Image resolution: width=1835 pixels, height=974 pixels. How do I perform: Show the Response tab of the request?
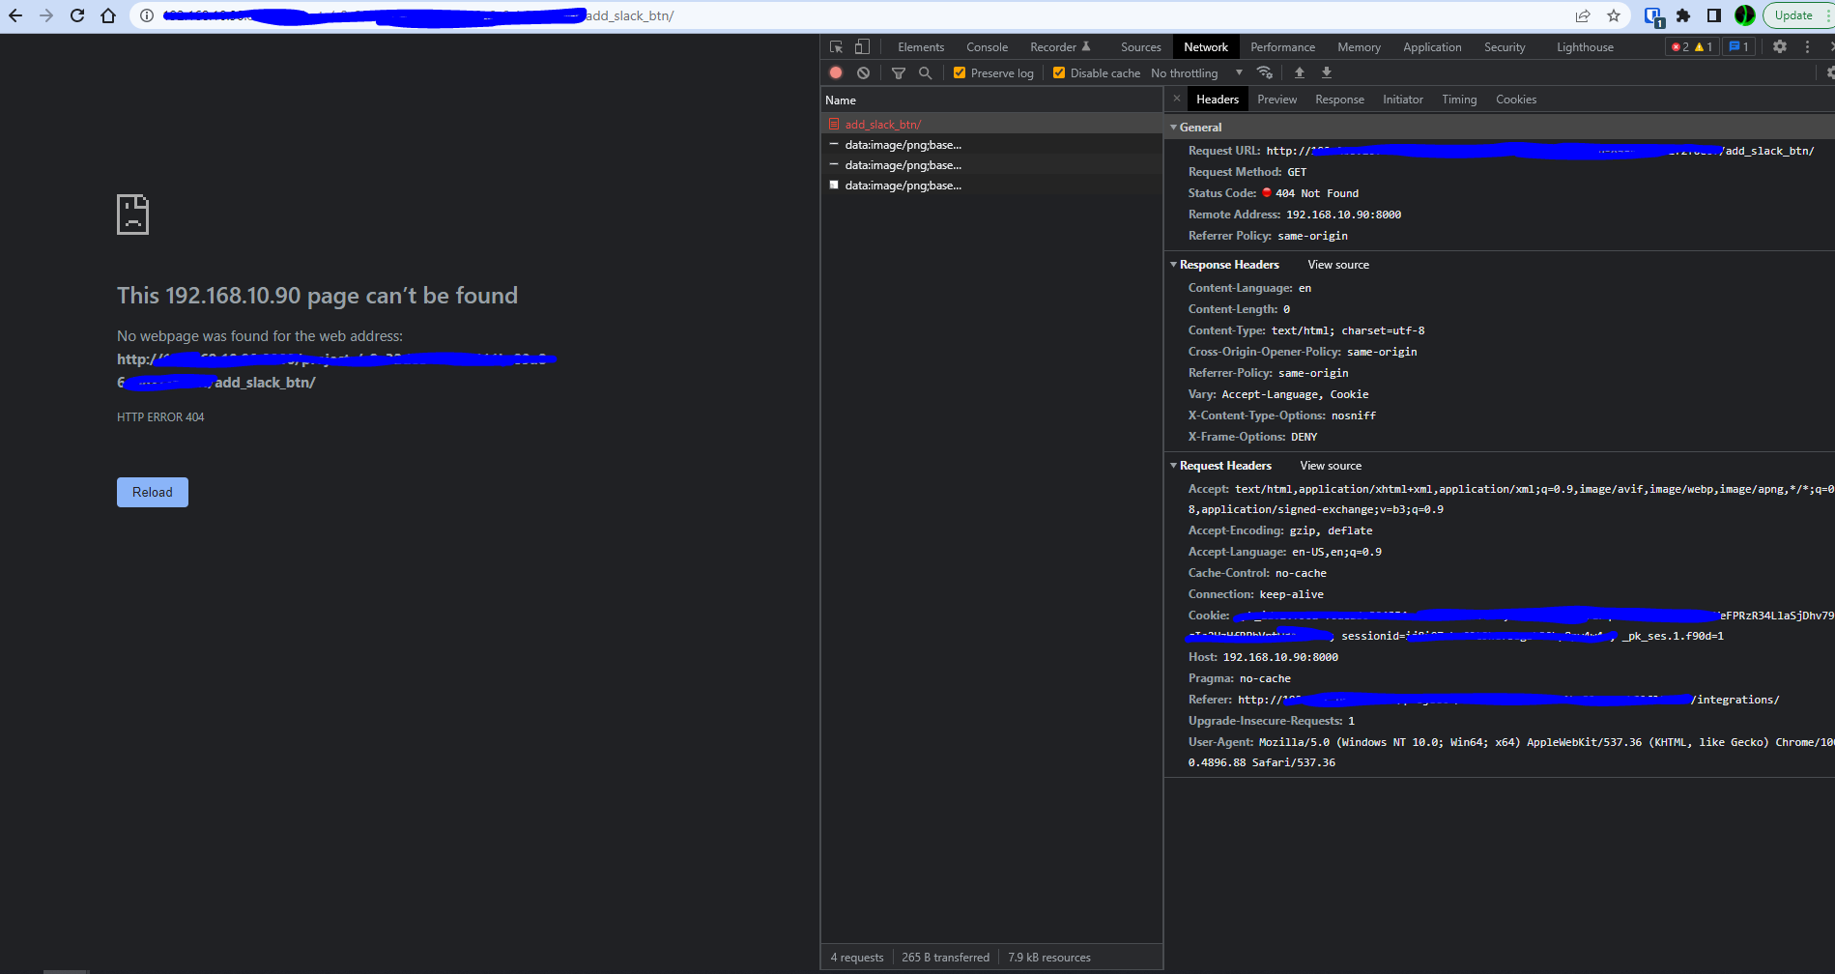point(1339,100)
